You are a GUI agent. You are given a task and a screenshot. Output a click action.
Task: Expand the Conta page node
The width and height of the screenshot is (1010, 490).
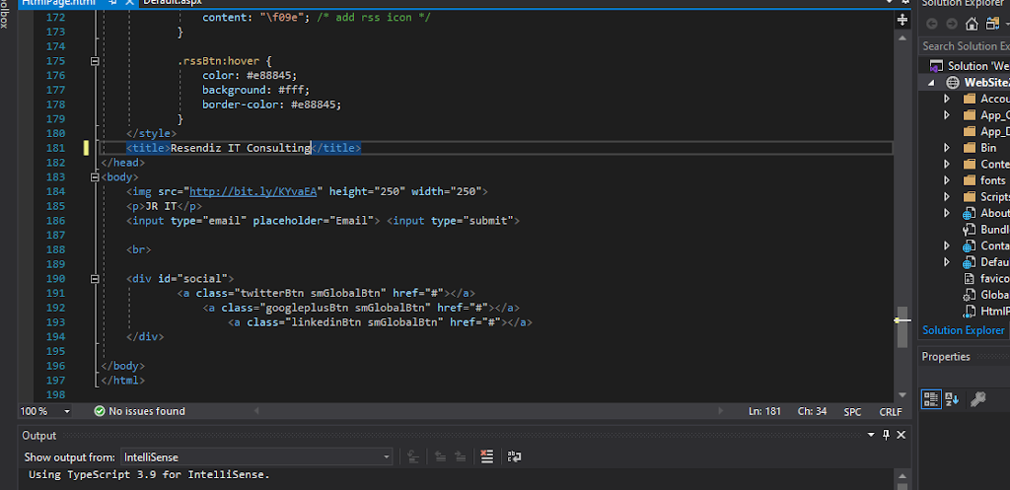point(947,245)
